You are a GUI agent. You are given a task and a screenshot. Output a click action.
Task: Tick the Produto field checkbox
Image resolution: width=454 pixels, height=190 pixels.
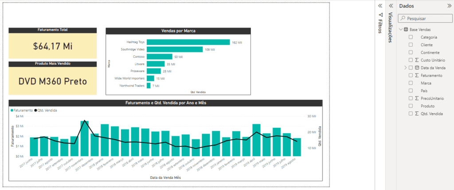pos(411,106)
